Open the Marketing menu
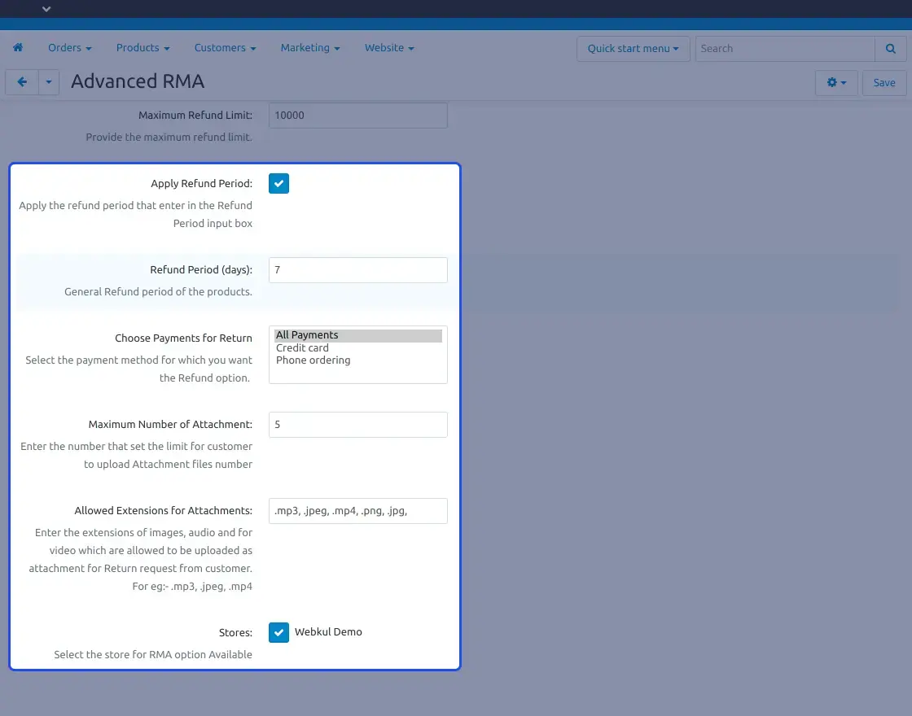 (x=309, y=48)
